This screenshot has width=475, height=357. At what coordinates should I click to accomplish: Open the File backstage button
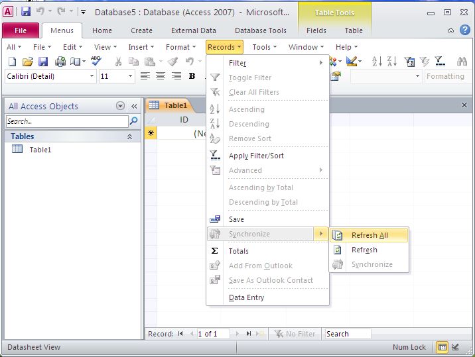click(x=21, y=30)
